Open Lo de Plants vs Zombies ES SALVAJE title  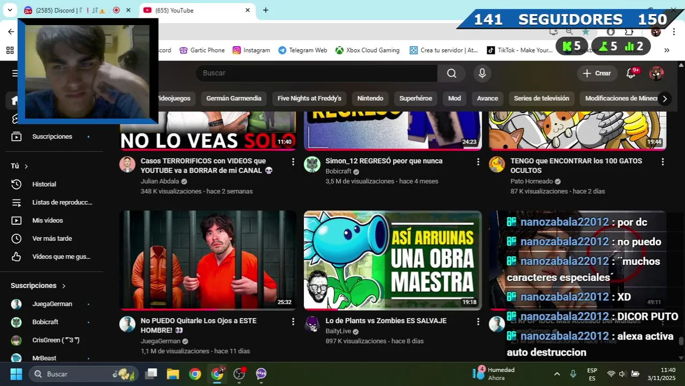pos(386,321)
